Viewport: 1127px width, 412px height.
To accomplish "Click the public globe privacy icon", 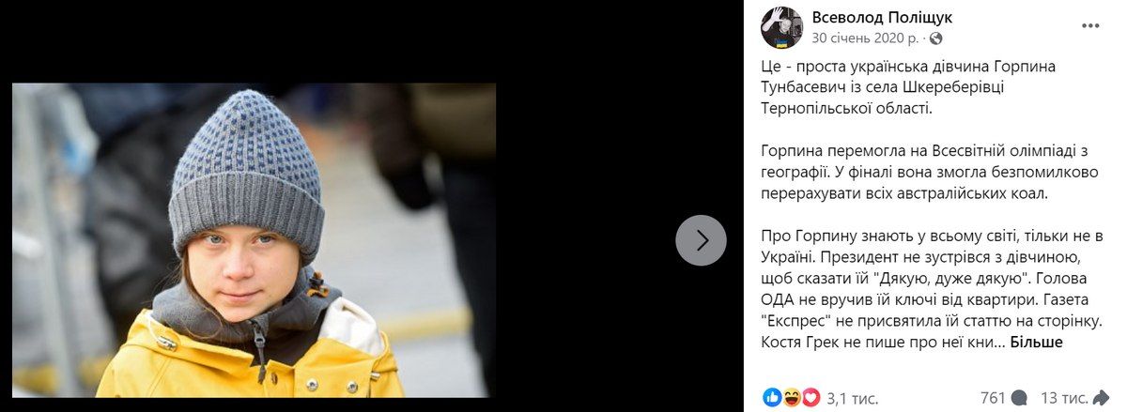I will pos(935,38).
